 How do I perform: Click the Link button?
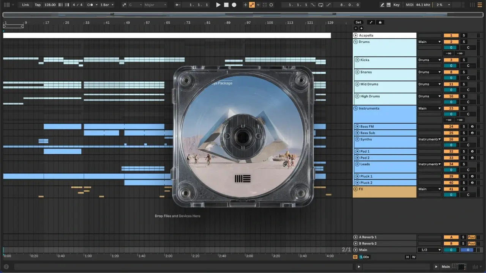click(x=25, y=5)
